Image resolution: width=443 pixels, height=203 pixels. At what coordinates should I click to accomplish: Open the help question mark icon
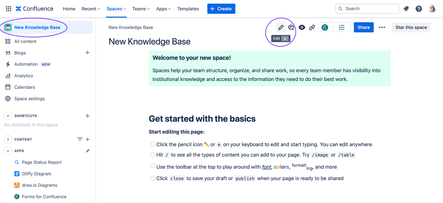pos(419,9)
